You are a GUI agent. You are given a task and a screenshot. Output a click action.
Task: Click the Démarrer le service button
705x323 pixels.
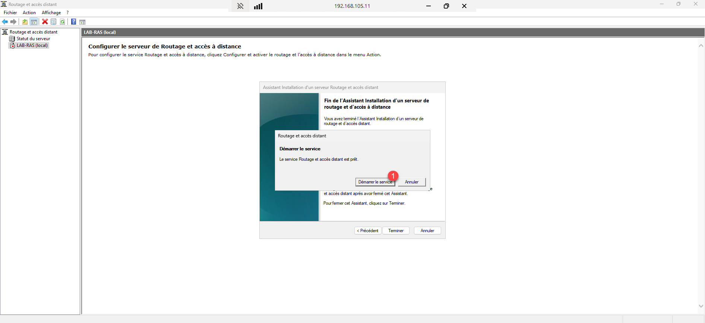coord(375,182)
